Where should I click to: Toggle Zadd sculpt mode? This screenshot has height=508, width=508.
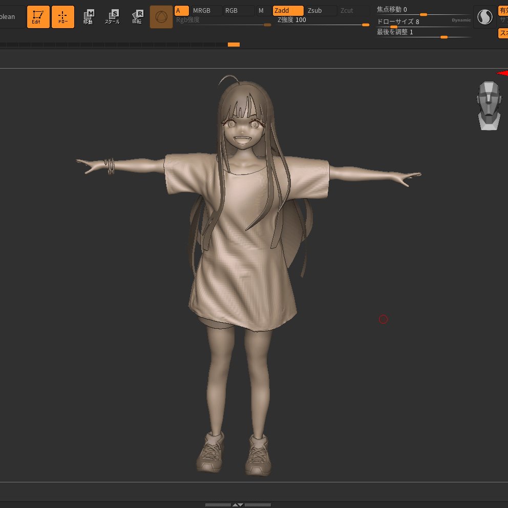point(288,11)
